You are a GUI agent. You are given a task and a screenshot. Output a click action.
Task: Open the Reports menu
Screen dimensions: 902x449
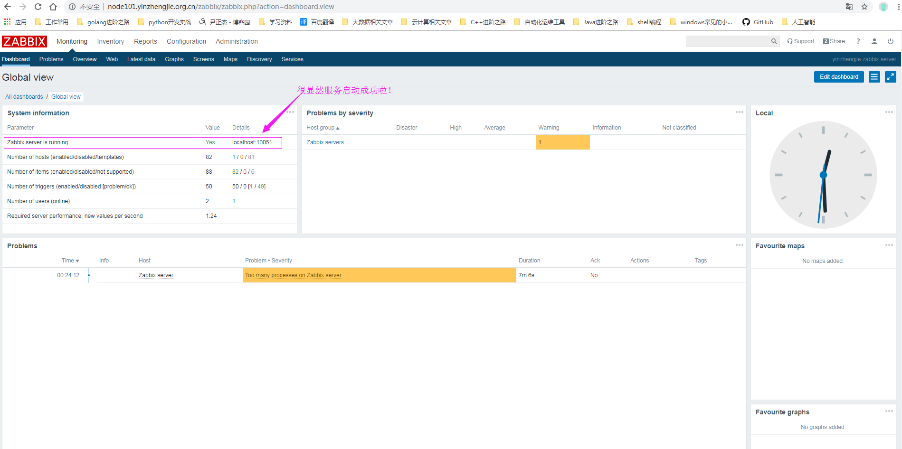point(145,41)
